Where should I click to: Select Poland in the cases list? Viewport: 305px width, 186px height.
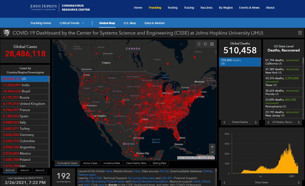tap(24, 159)
